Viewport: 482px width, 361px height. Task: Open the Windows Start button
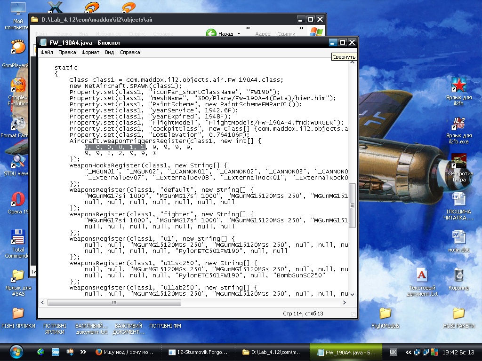[16, 351]
